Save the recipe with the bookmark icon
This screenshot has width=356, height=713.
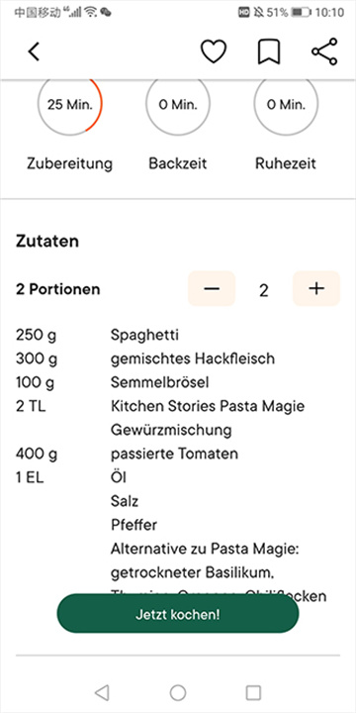coord(269,51)
